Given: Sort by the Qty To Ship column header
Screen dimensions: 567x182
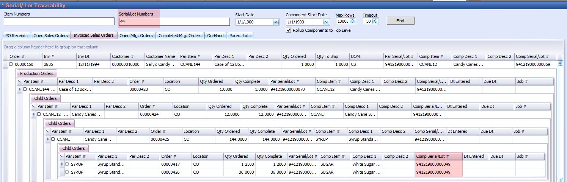Looking at the screenshot, I should pyautogui.click(x=332, y=56).
